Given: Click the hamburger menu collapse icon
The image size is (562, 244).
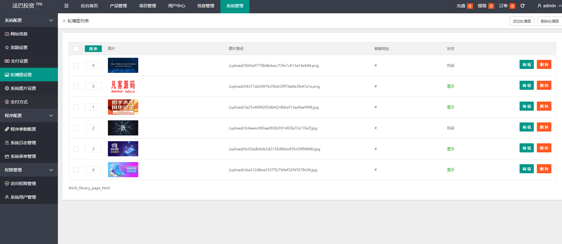Looking at the screenshot, I should tap(66, 6).
